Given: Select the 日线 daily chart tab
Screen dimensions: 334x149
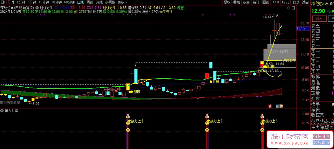Looking at the screenshot, I should pyautogui.click(x=80, y=2).
